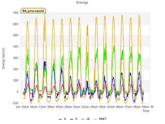Click the orange RNET legend color marker
The width and height of the screenshot is (165, 124).
(x=95, y=119)
